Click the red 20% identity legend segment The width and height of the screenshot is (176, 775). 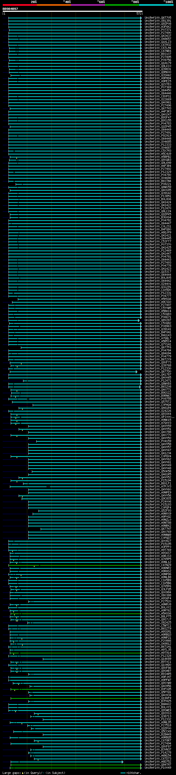20,5
